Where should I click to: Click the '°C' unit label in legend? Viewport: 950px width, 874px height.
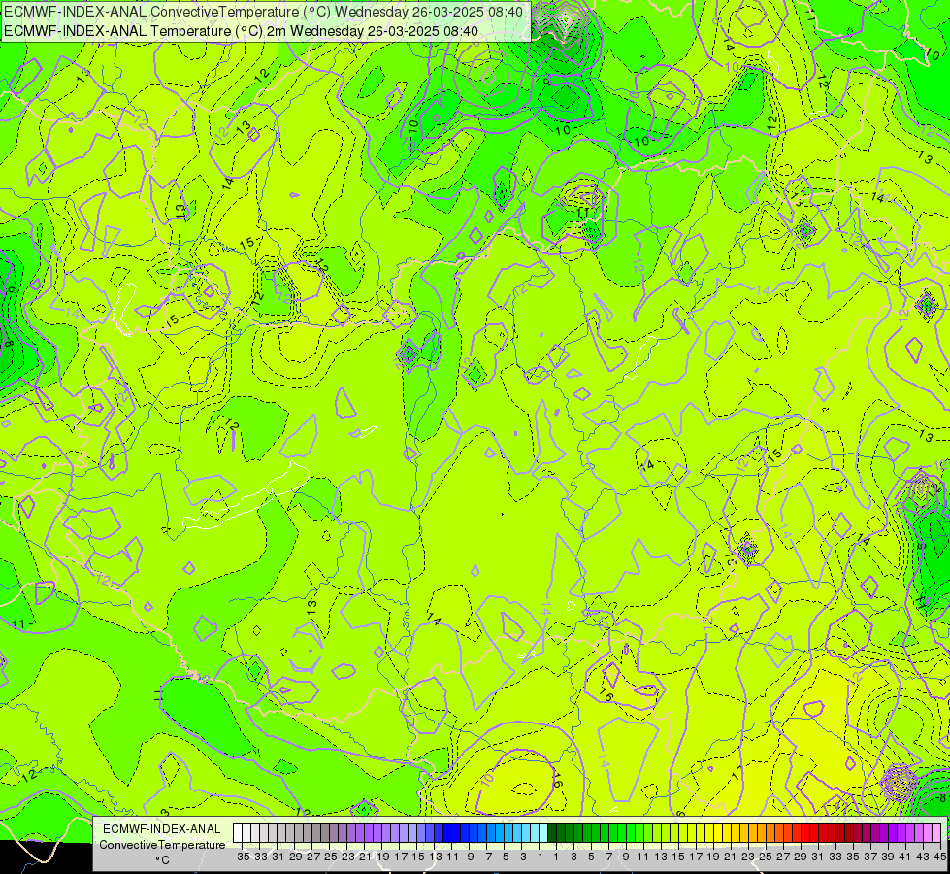pos(162,860)
